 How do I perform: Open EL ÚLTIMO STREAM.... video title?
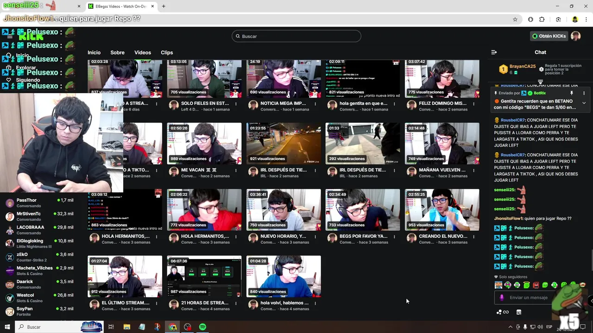(x=126, y=303)
